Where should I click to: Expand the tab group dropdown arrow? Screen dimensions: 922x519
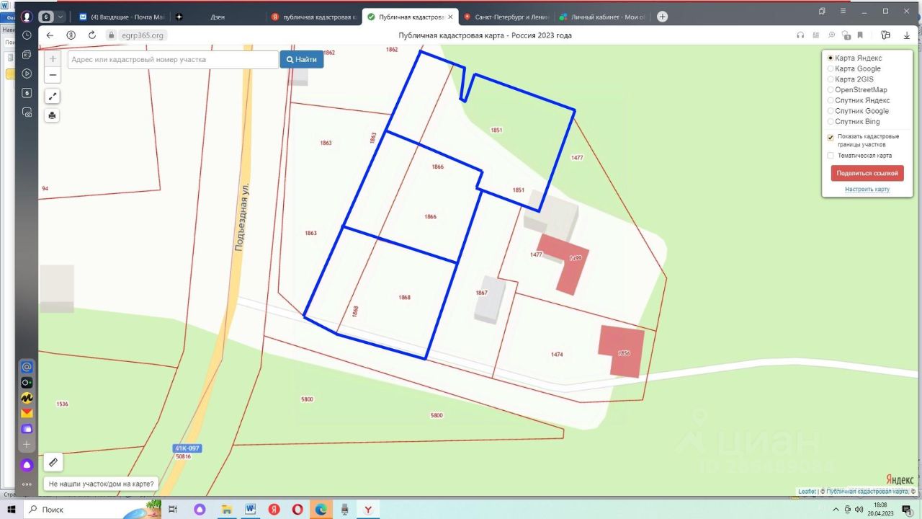[x=61, y=17]
